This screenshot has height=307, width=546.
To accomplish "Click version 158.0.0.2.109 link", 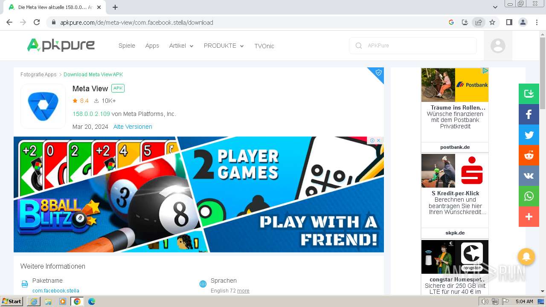I will pos(91,114).
